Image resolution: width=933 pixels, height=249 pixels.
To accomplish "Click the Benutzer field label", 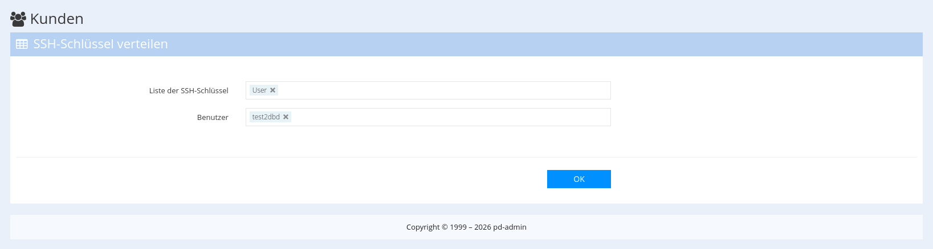I will tap(213, 118).
